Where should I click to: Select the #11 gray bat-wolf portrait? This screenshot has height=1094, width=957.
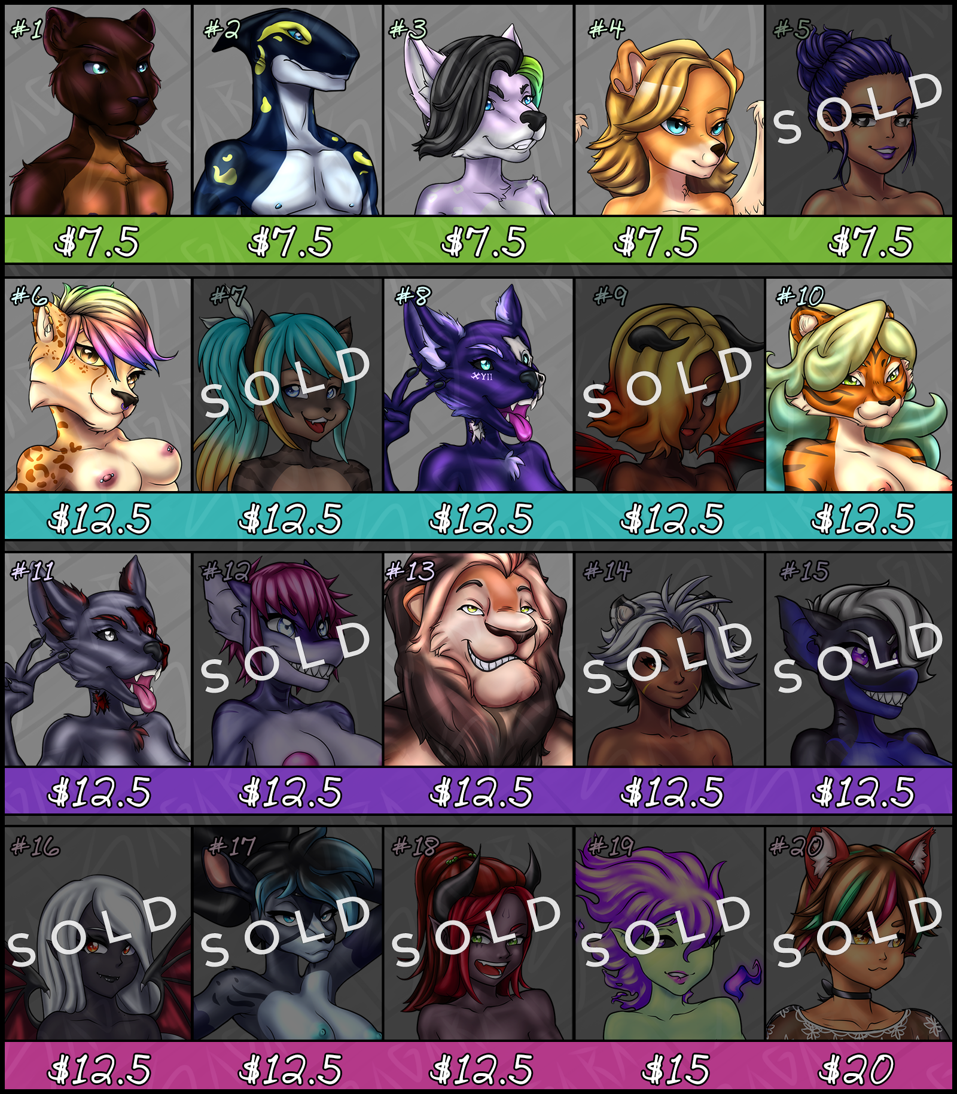pos(97,660)
